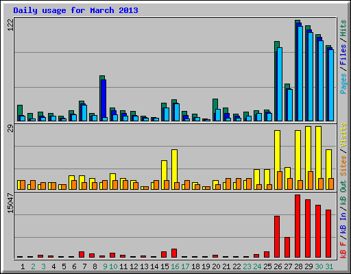This screenshot has height=274, width=351.
Task: Click day 23 on the x-axis
Action: pyautogui.click(x=247, y=266)
